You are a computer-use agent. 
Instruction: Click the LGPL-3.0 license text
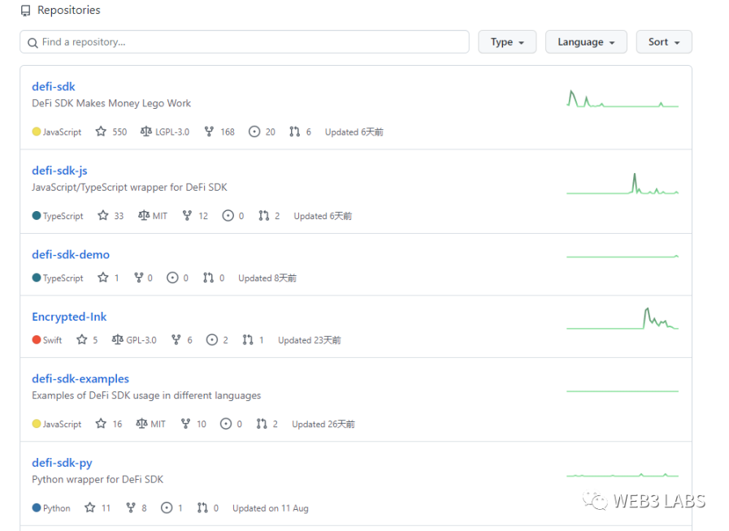tap(172, 132)
